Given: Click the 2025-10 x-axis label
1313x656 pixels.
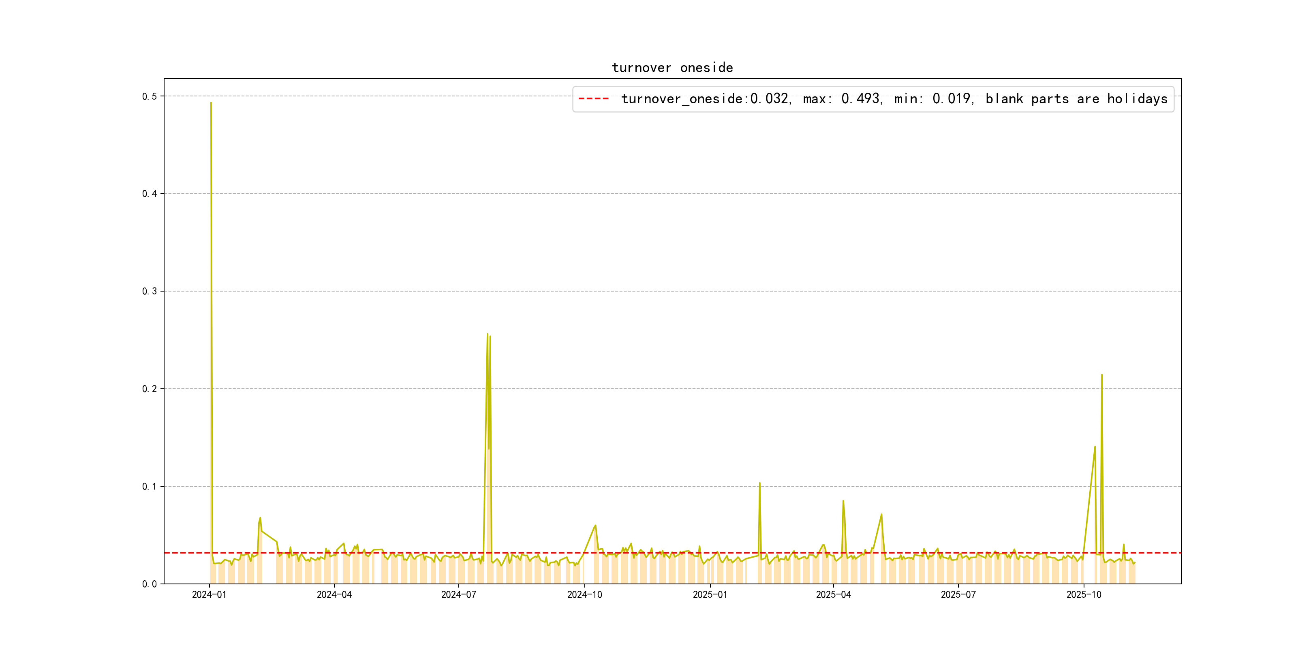Looking at the screenshot, I should [x=1084, y=595].
